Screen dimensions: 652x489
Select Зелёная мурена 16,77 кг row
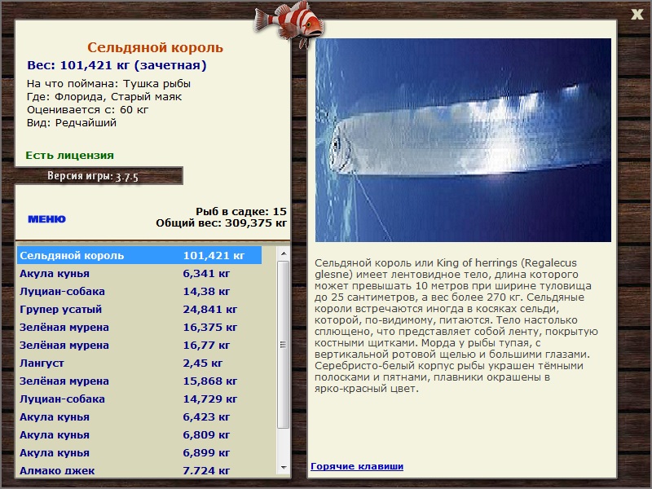[139, 345]
